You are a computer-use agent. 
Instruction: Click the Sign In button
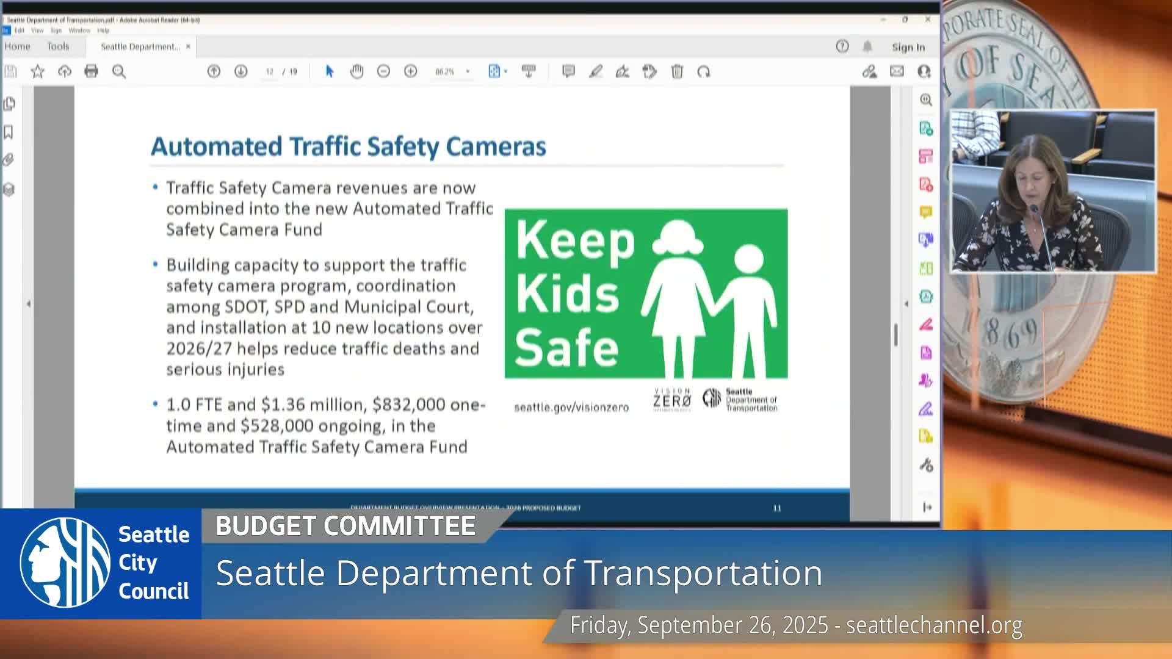point(908,46)
